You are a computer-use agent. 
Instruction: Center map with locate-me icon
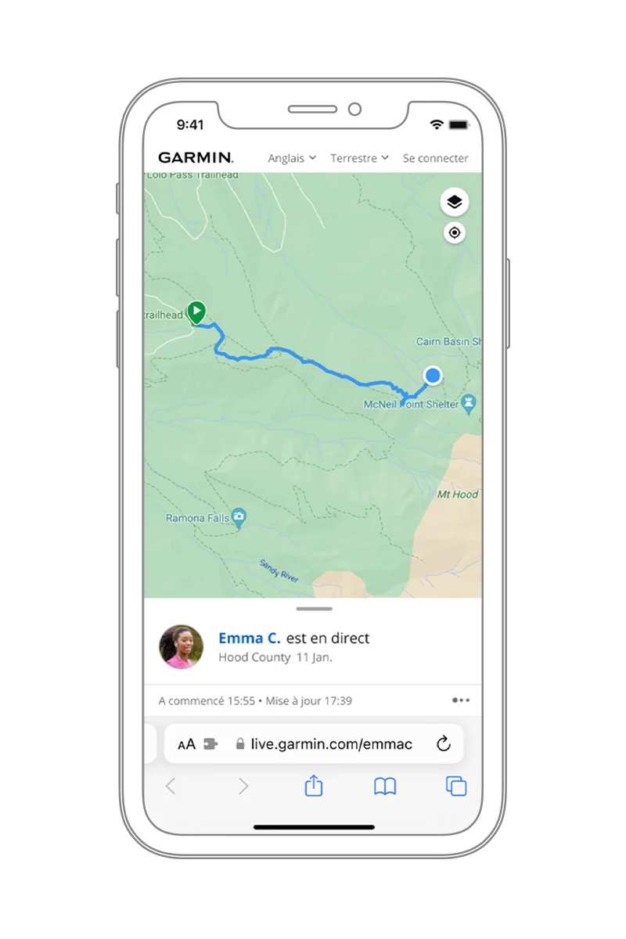click(x=455, y=233)
